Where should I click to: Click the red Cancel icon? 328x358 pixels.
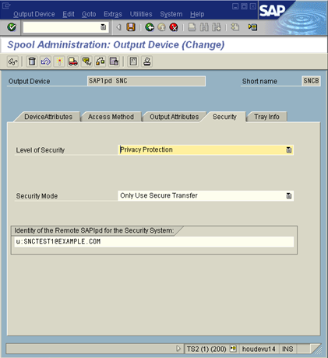click(x=174, y=27)
